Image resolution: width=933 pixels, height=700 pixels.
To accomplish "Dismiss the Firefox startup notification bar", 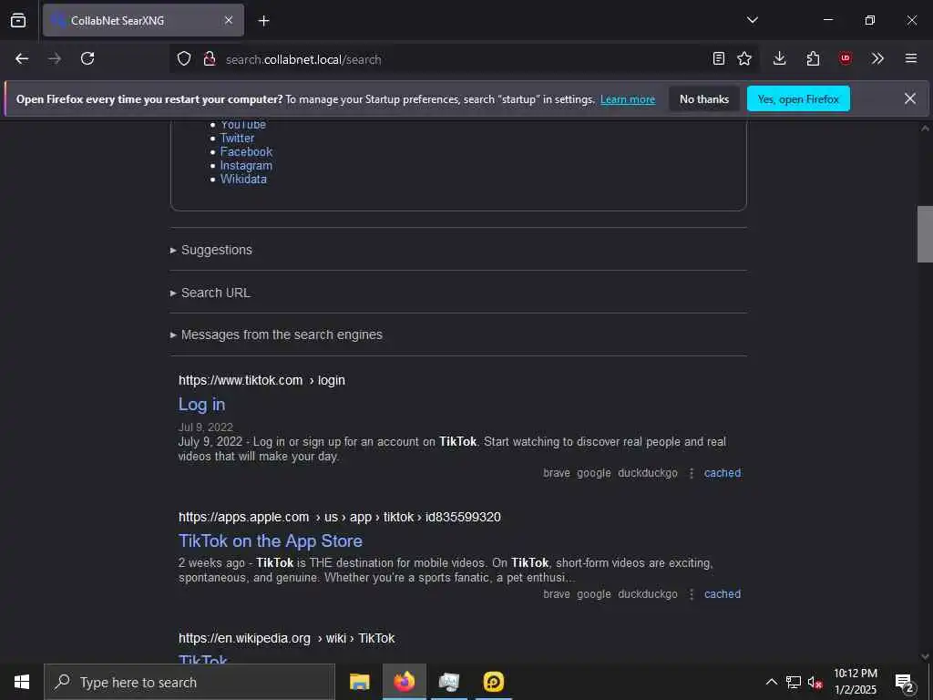I will tap(910, 98).
